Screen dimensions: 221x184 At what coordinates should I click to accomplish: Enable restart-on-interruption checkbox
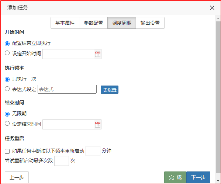point(7,151)
